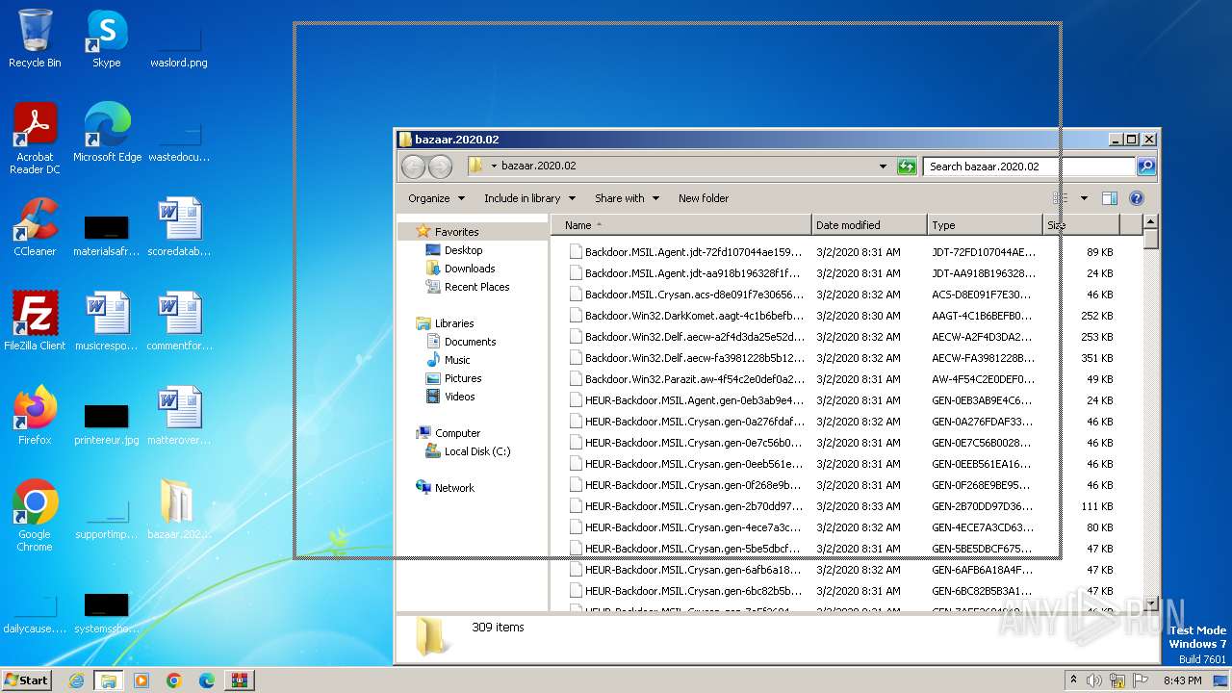Open view options dropdown arrow
The height and width of the screenshot is (693, 1232).
pos(1084,198)
